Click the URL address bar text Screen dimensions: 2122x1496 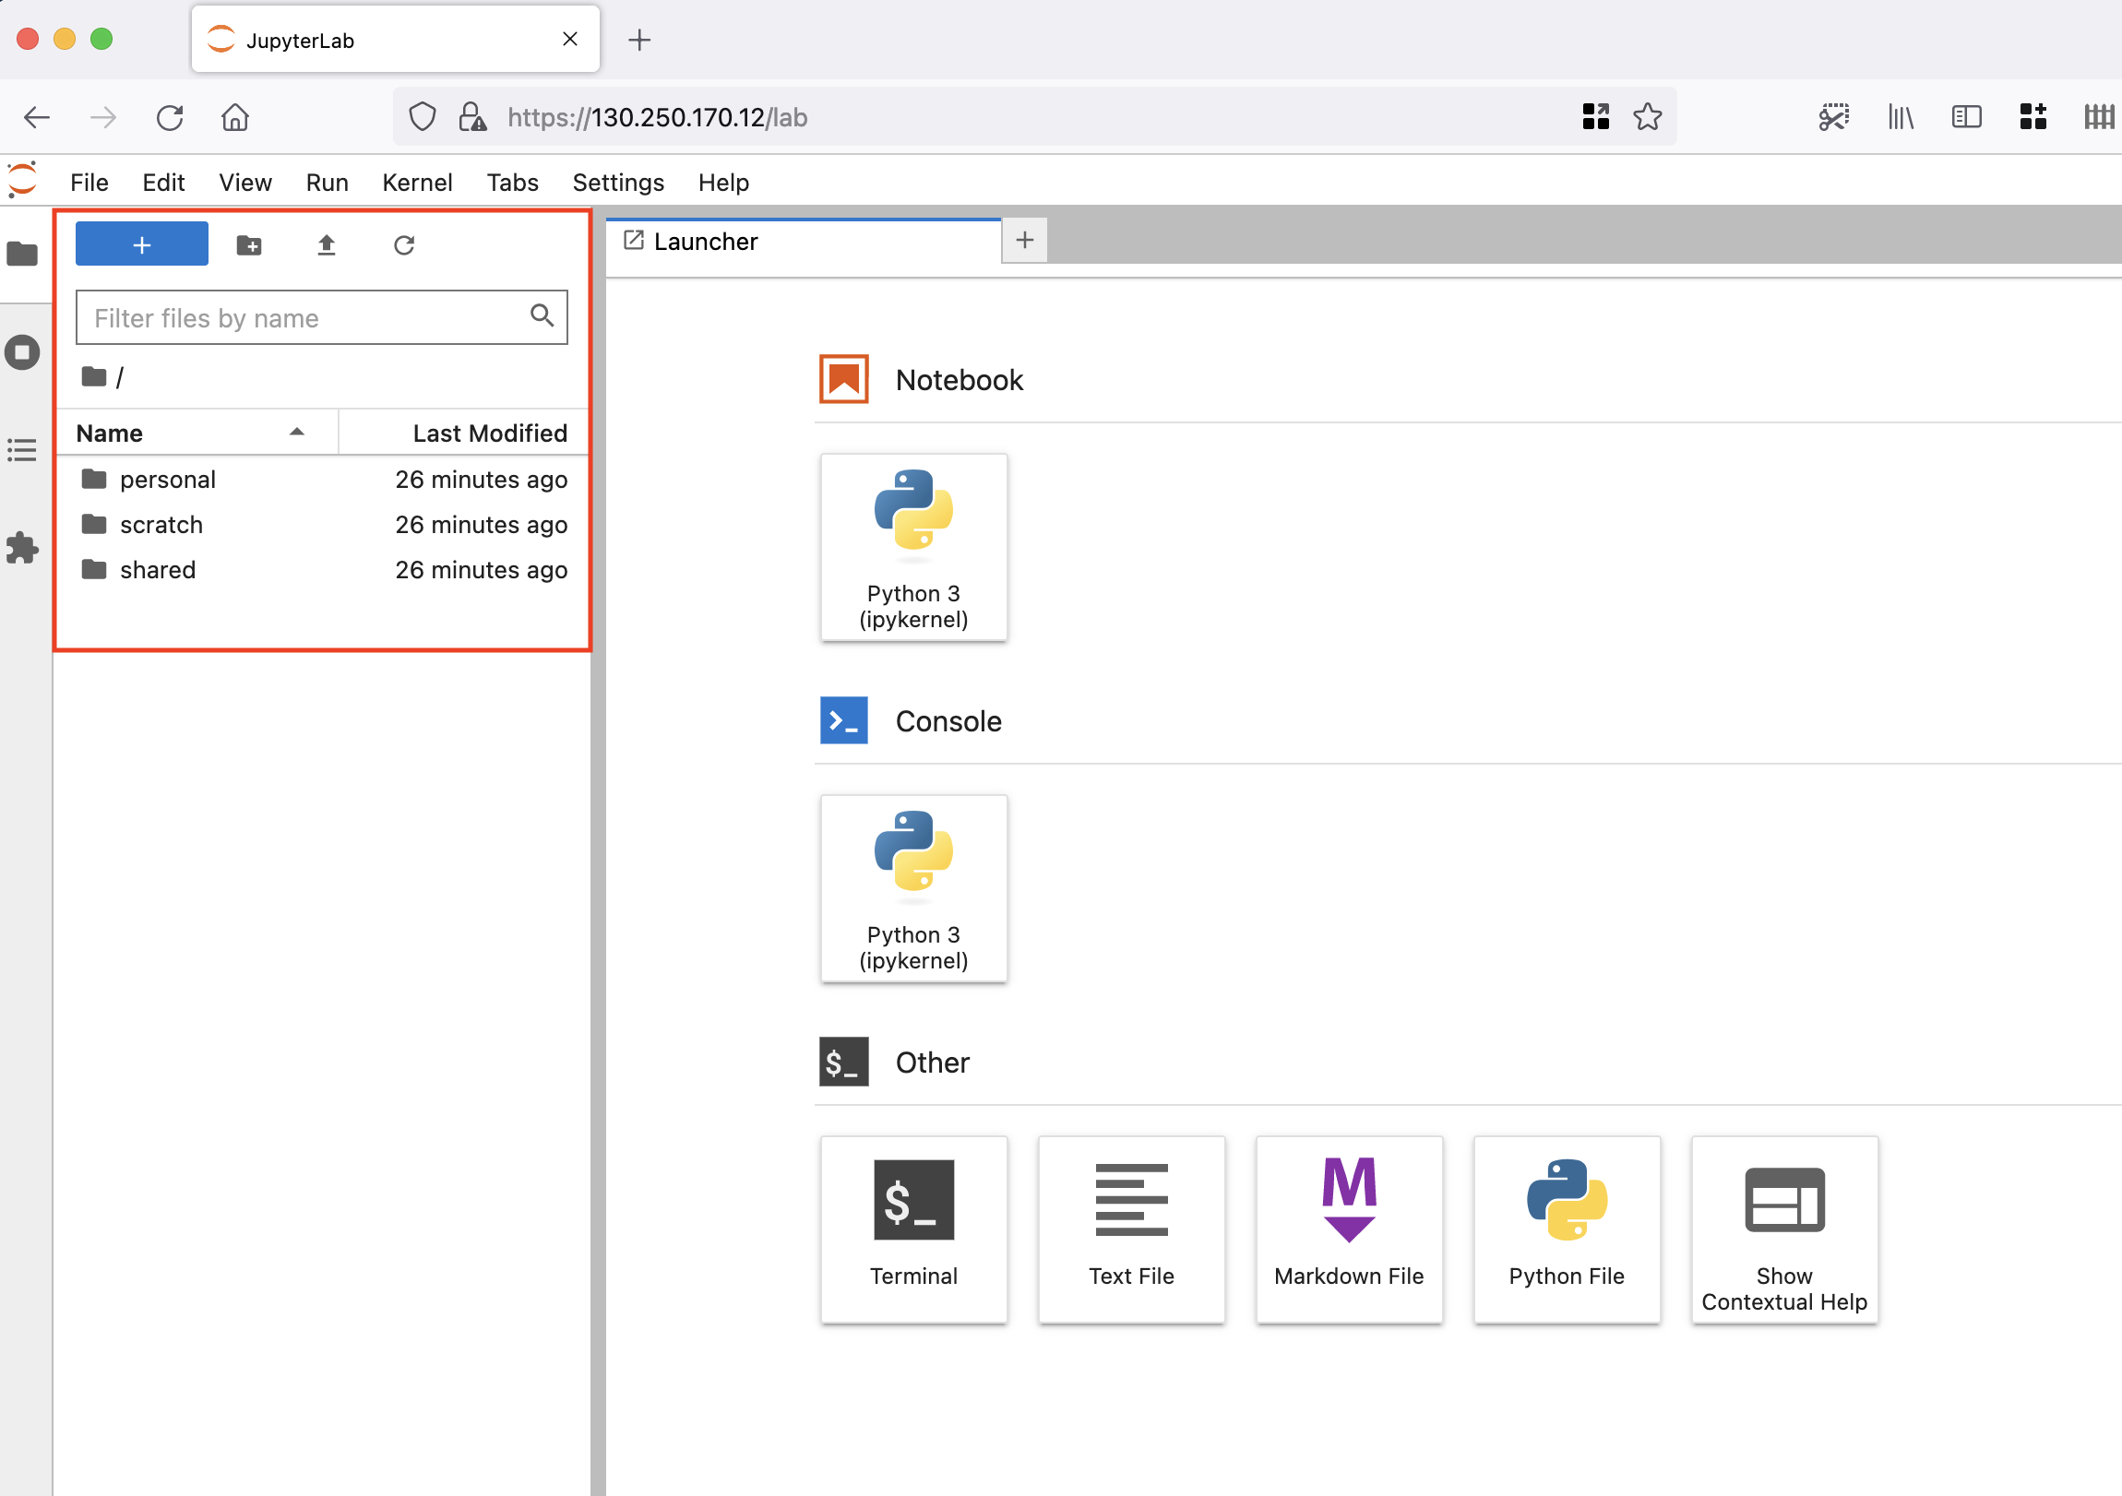pyautogui.click(x=657, y=117)
